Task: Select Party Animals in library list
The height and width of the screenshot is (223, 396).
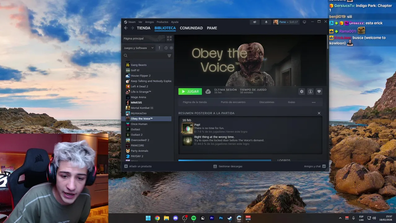Action: pos(148,151)
